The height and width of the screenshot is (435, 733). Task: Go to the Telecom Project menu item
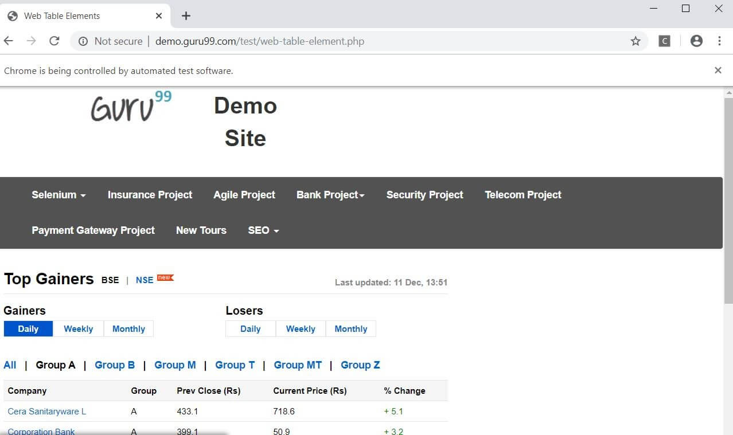[x=523, y=195]
